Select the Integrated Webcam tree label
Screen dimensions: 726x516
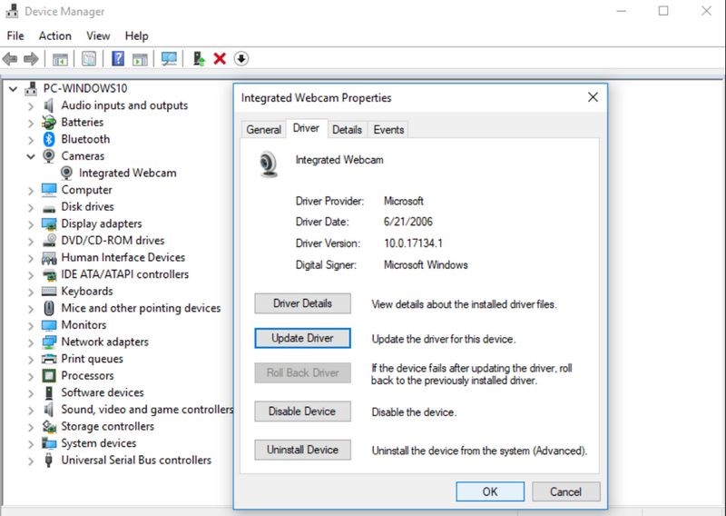tap(128, 174)
